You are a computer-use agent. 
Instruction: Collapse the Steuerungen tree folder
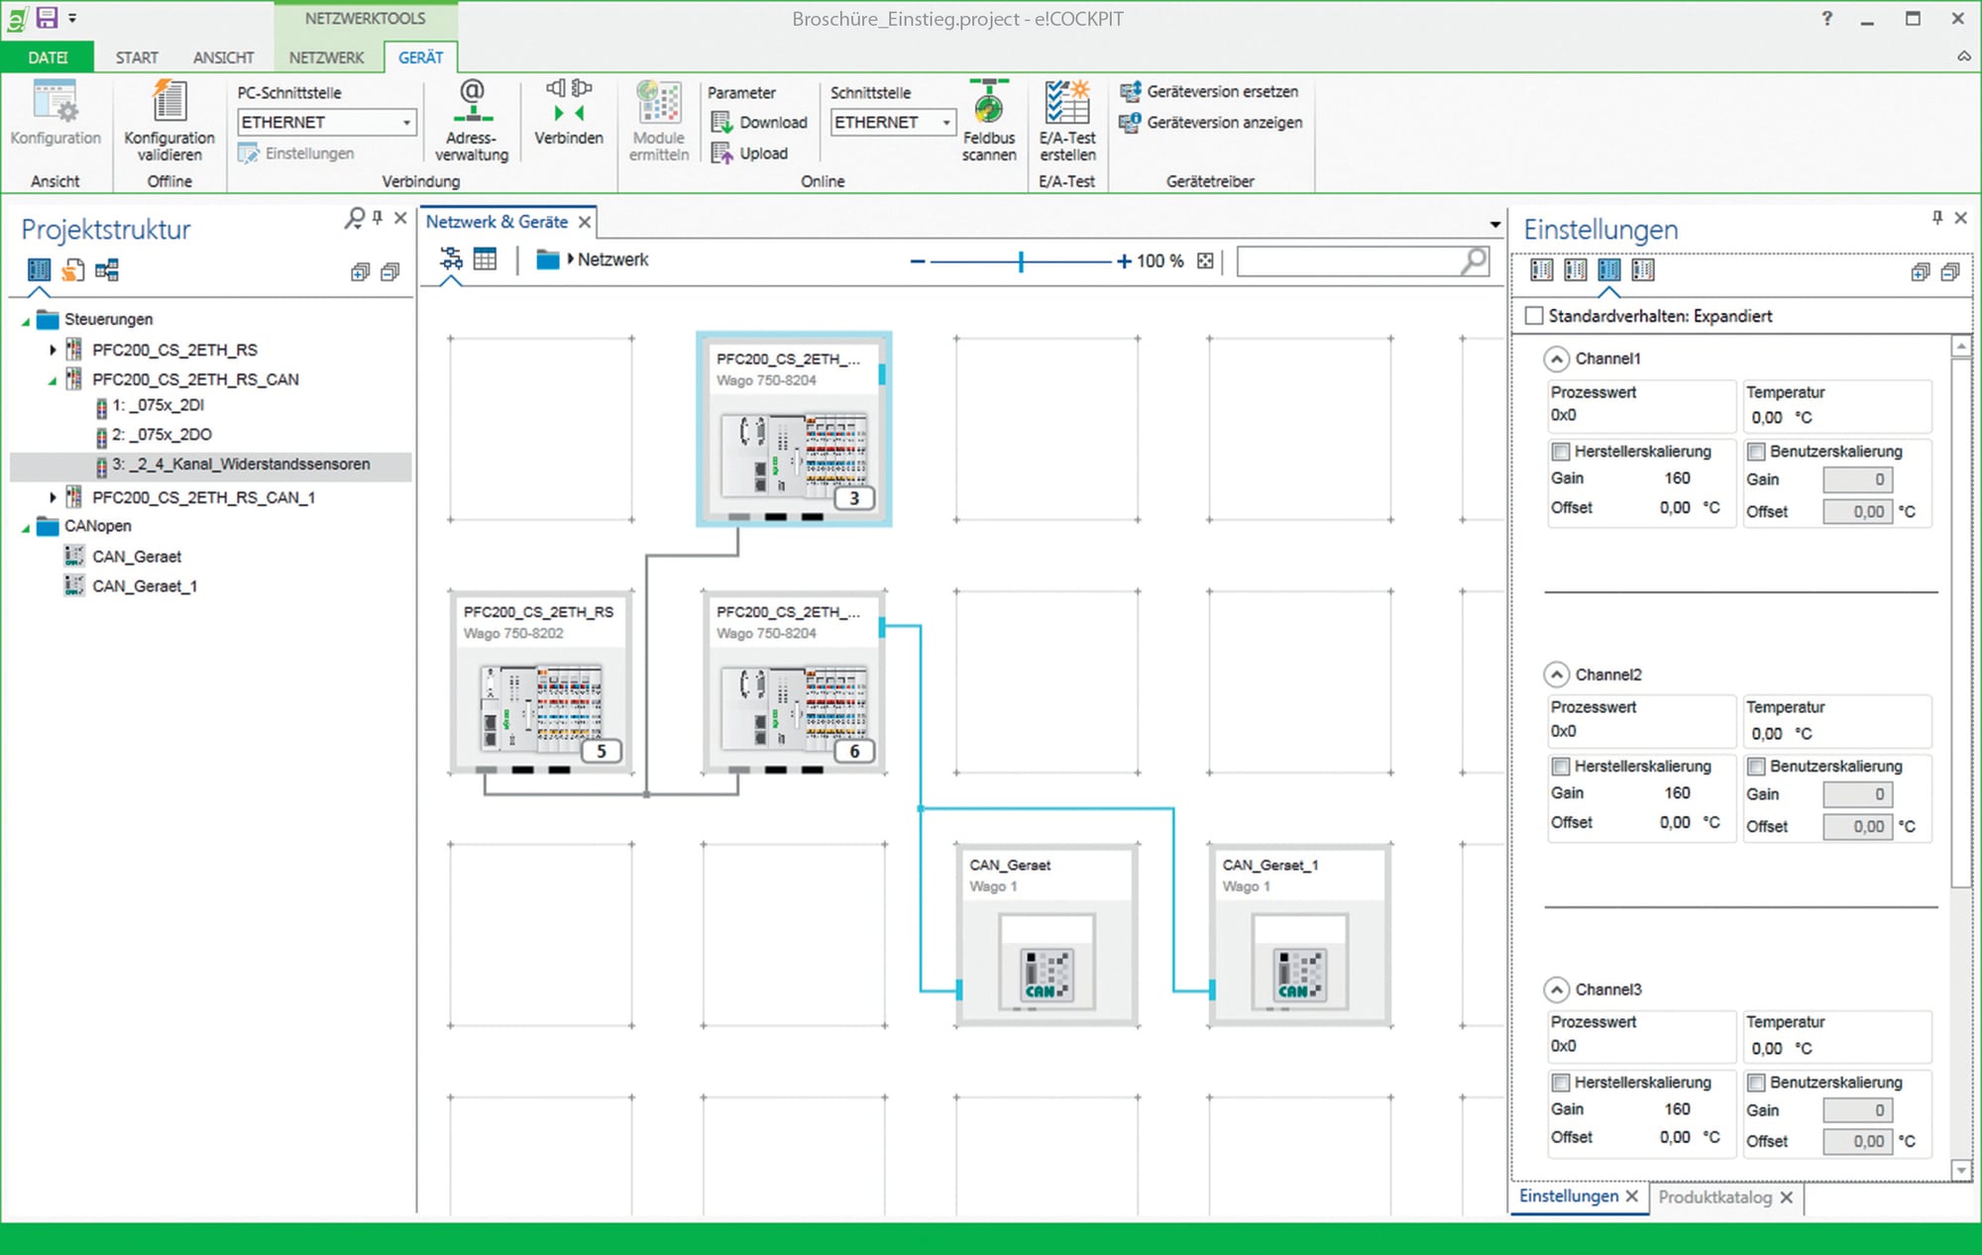[26, 321]
